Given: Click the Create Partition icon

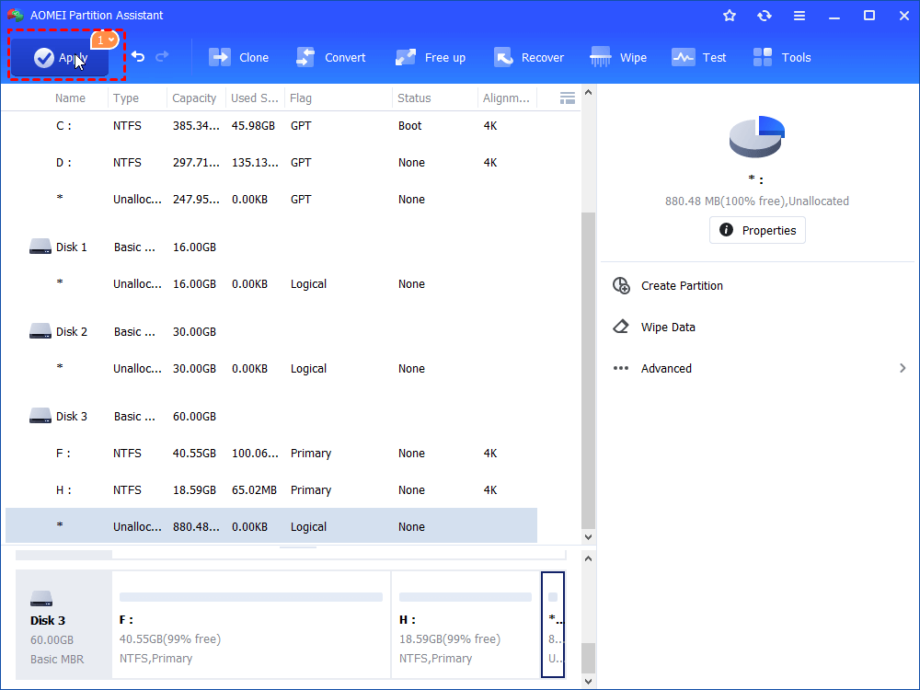Looking at the screenshot, I should tap(621, 286).
